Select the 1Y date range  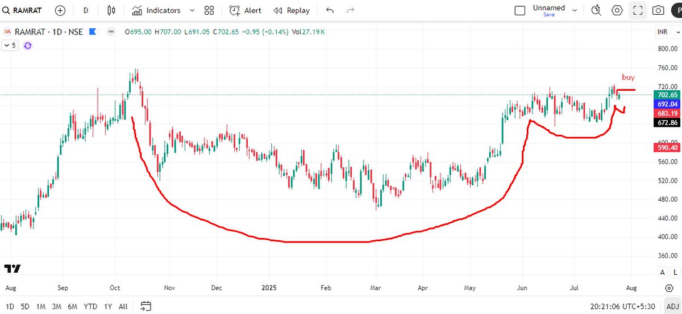pyautogui.click(x=108, y=305)
